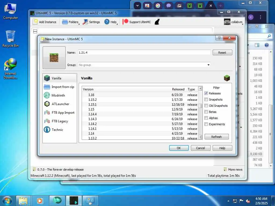
Task: Confirm with the OK button
Action: coord(179,148)
